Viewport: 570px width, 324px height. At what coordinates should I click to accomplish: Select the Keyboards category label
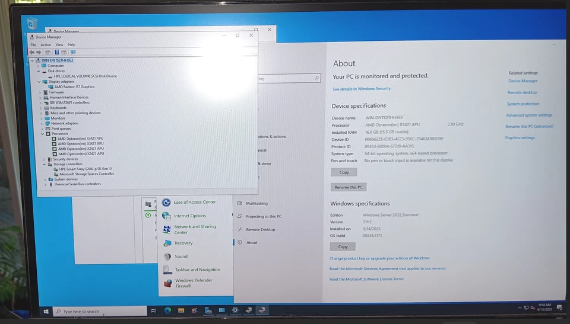pos(58,108)
